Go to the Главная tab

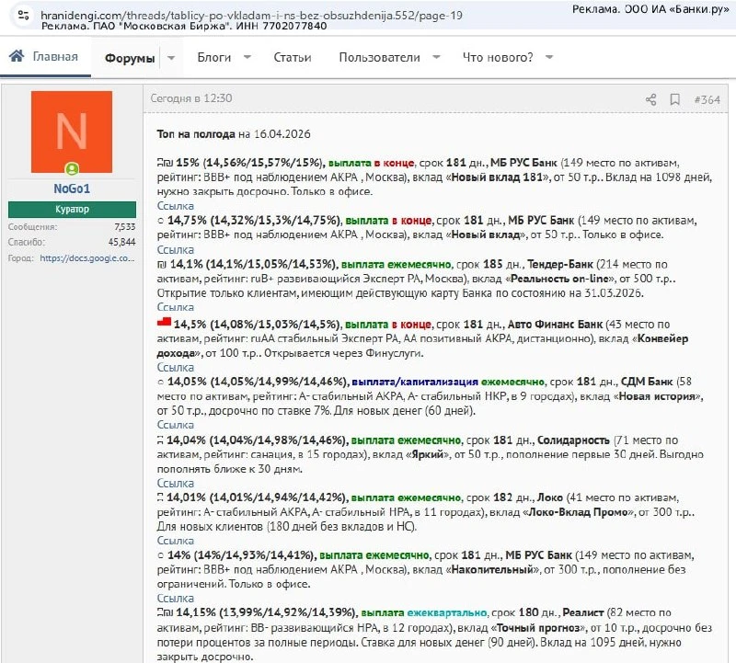tap(45, 57)
